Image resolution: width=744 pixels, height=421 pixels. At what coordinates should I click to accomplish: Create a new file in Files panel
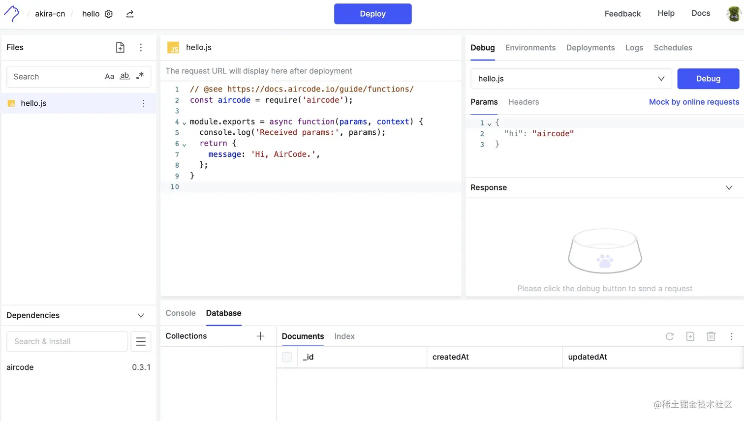pos(120,47)
